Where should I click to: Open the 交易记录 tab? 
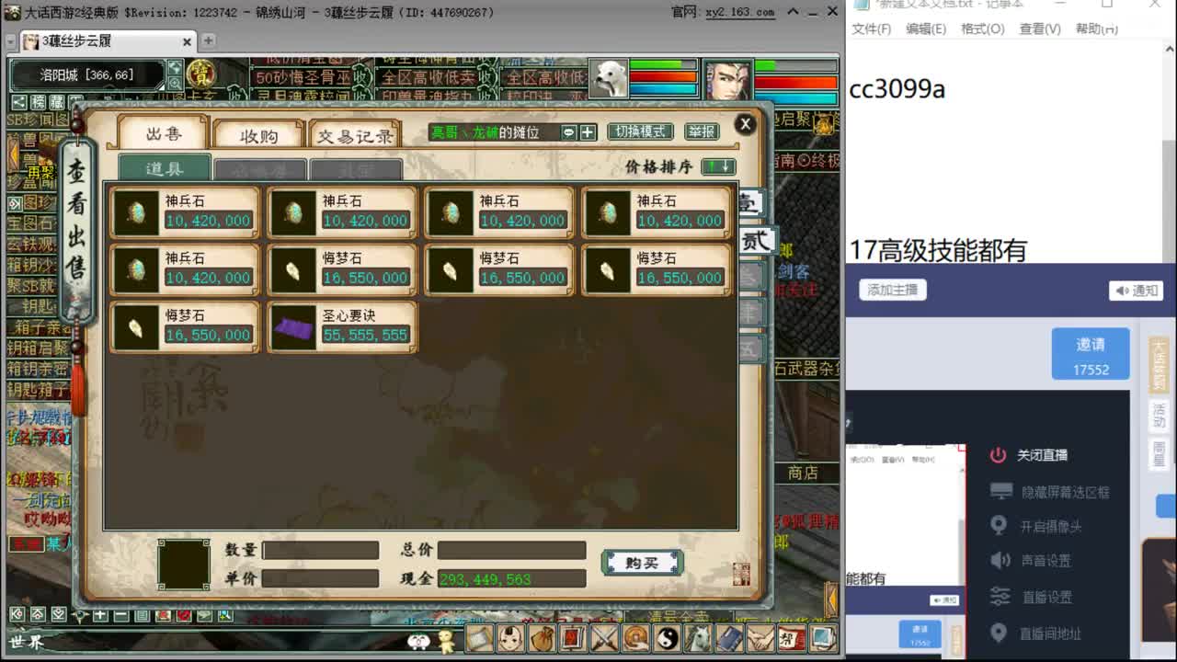(355, 136)
